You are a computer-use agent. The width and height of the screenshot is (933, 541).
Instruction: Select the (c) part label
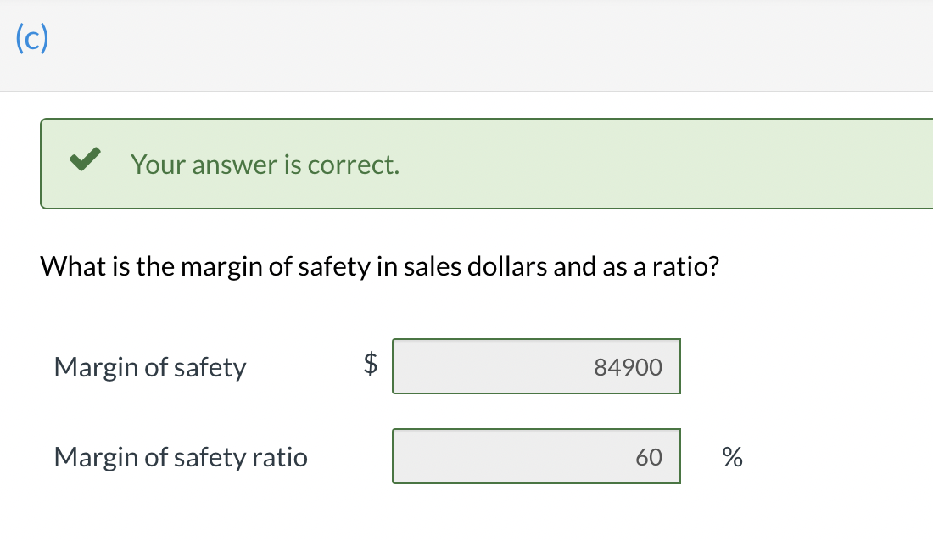tap(31, 41)
